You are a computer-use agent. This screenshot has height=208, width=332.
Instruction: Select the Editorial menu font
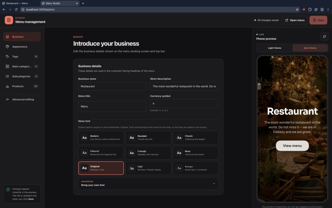(x=101, y=153)
